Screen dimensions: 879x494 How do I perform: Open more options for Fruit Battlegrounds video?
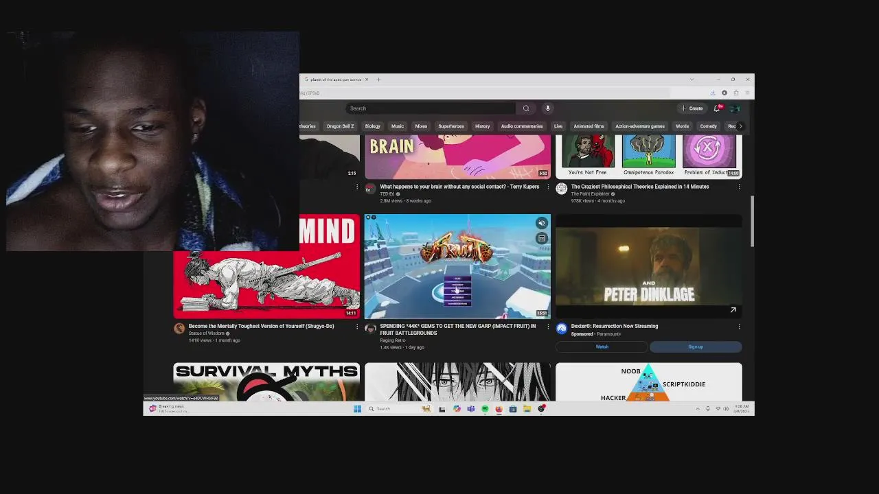pos(548,327)
